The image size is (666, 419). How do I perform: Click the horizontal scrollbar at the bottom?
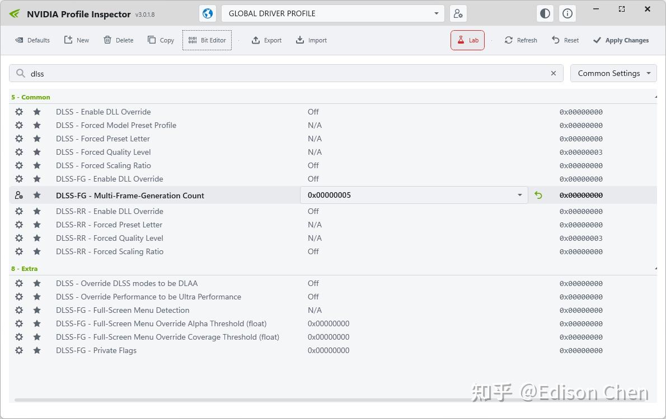(x=329, y=399)
